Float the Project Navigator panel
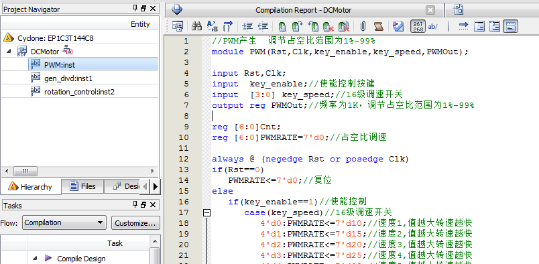Screen dimensions: 539x264 click(143, 9)
